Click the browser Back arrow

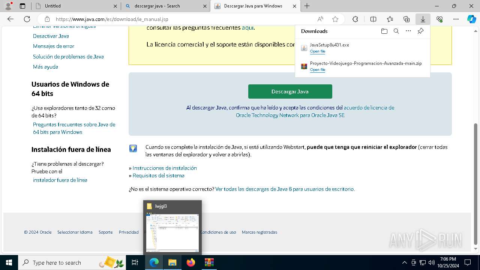[x=10, y=19]
